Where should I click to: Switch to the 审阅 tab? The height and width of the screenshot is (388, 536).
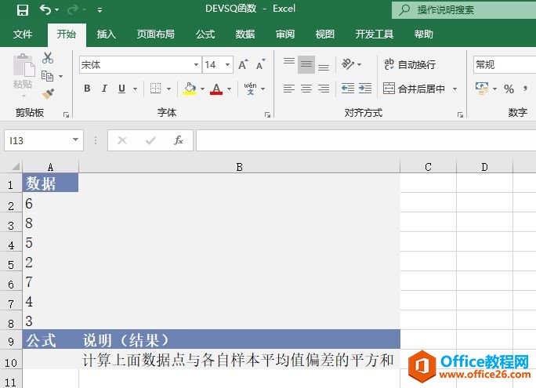click(x=285, y=34)
